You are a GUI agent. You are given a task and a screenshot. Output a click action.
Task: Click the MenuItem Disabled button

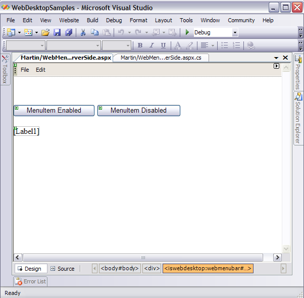[138, 110]
